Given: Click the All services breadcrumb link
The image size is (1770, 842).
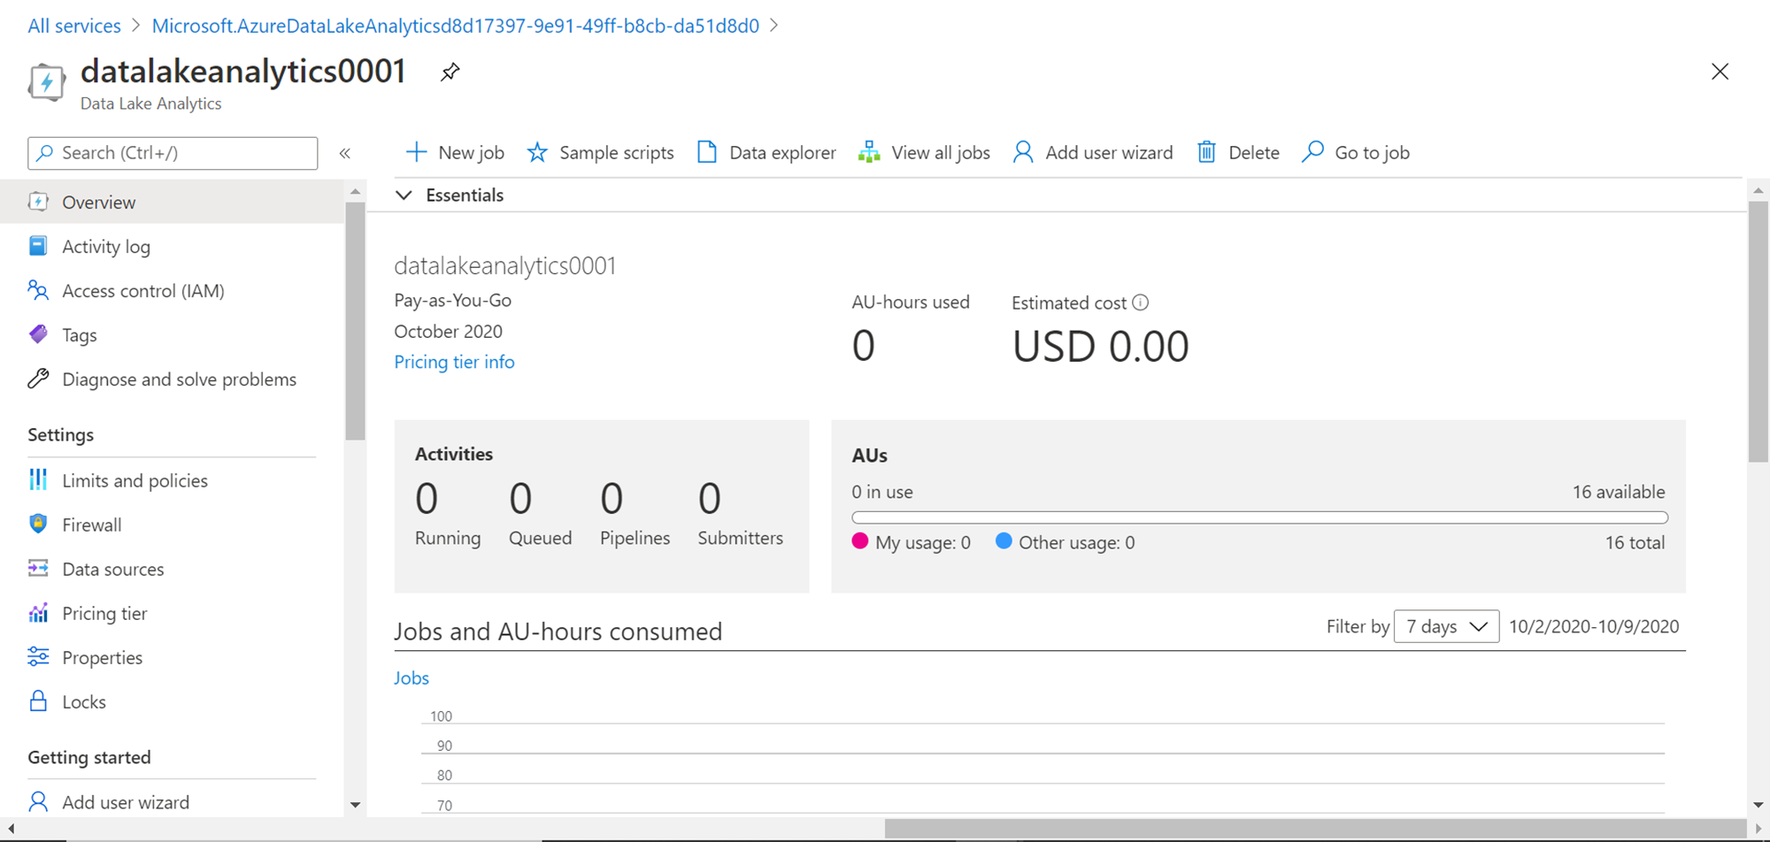Looking at the screenshot, I should [74, 26].
